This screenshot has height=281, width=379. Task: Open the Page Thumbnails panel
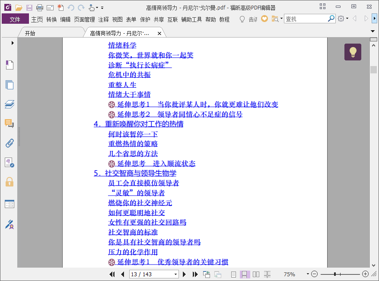click(10, 85)
